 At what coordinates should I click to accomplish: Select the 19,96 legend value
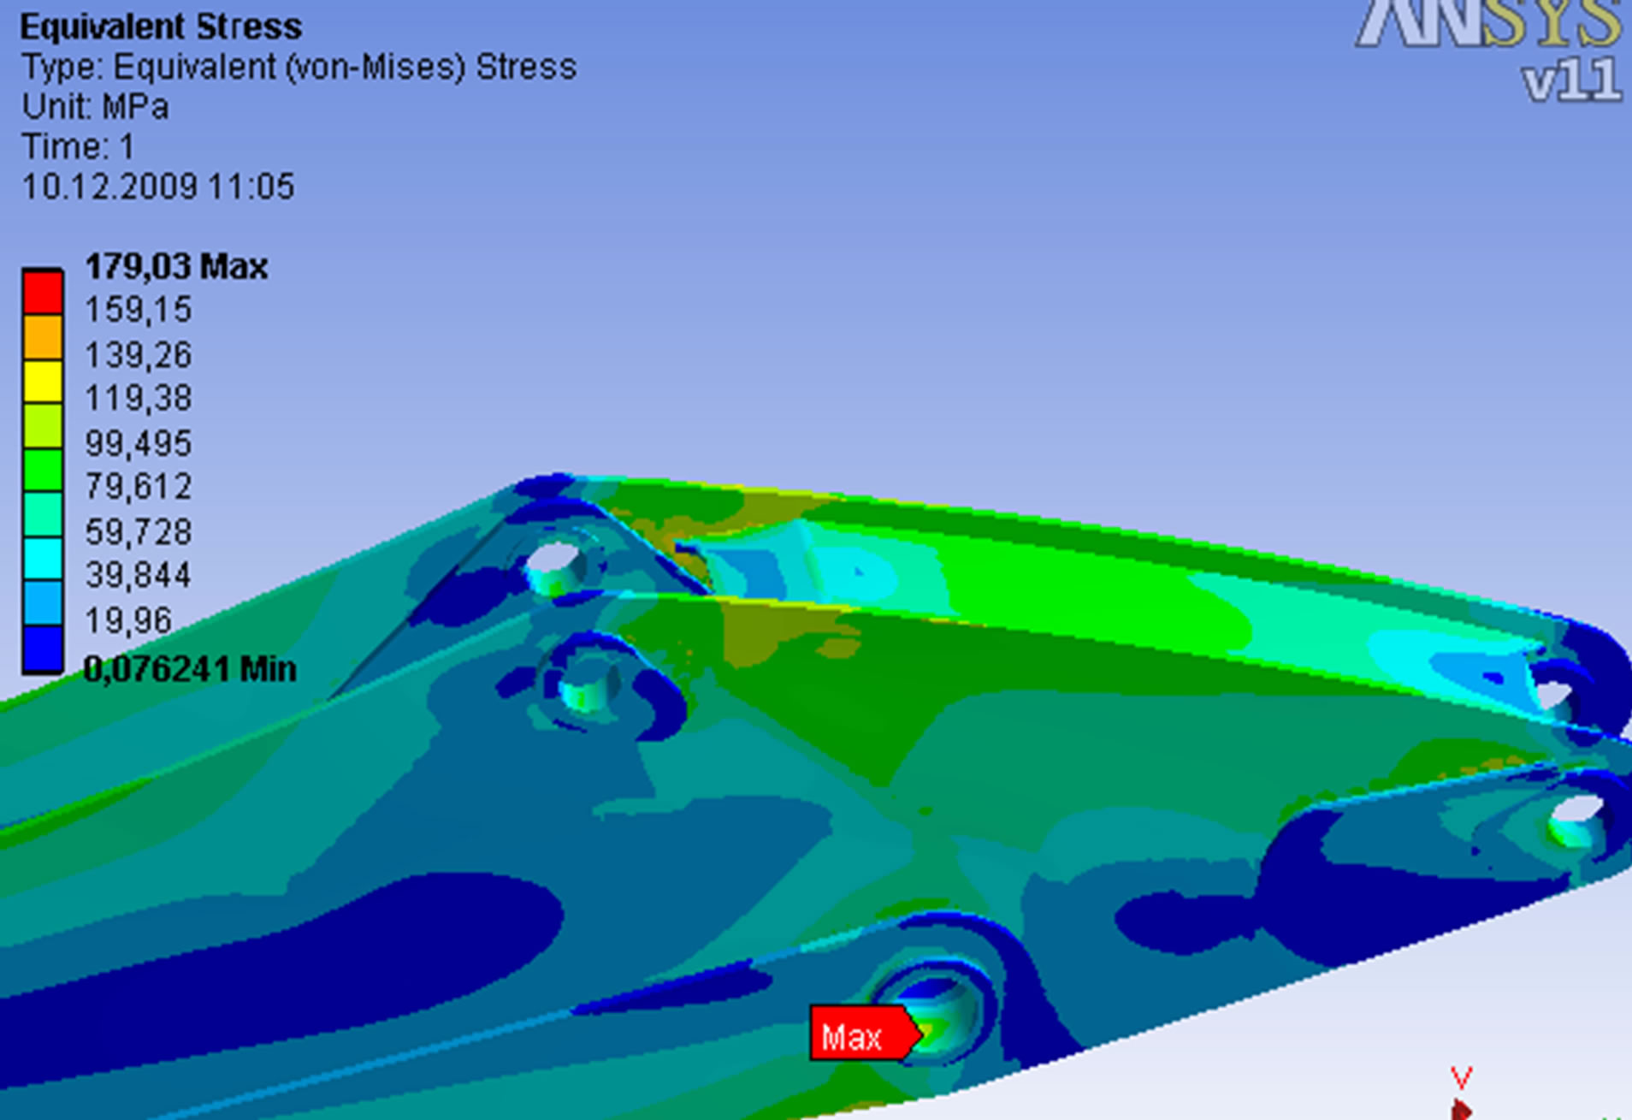pyautogui.click(x=128, y=620)
